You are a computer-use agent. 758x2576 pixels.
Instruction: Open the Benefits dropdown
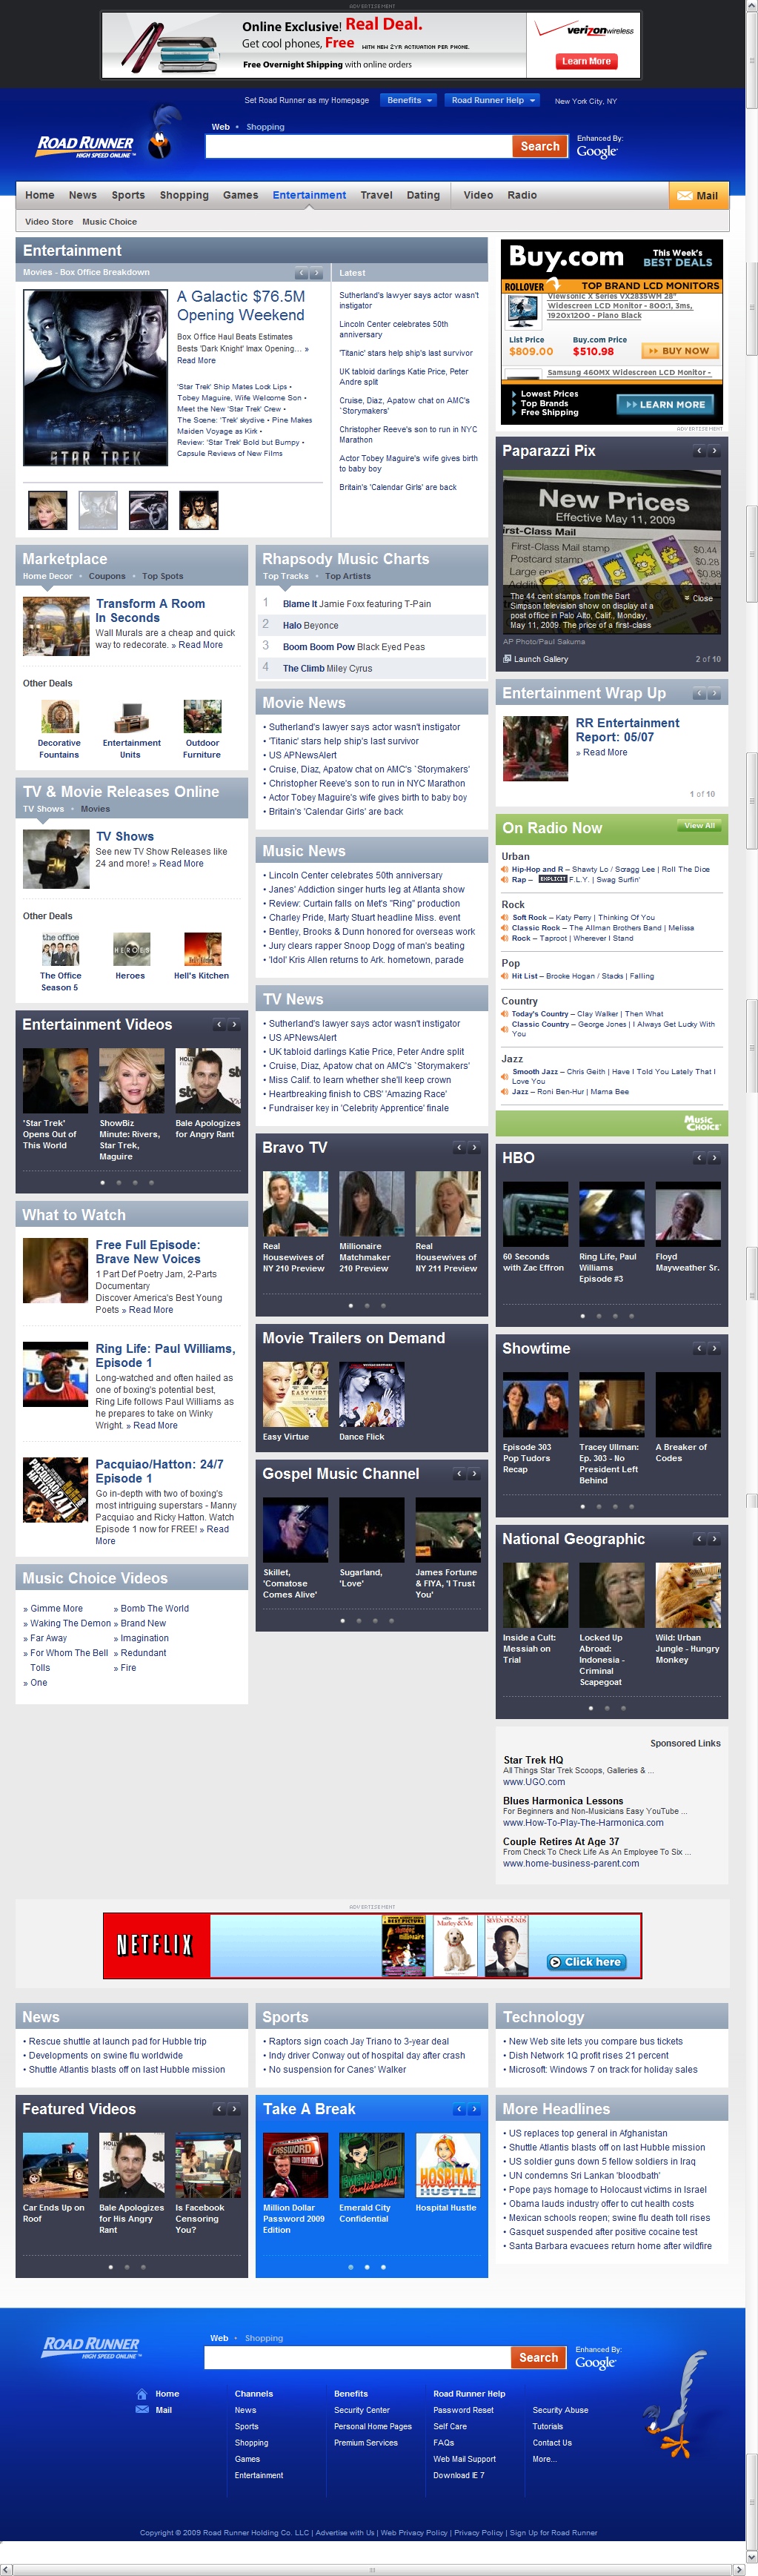click(409, 100)
